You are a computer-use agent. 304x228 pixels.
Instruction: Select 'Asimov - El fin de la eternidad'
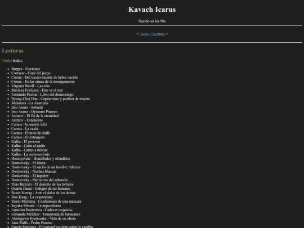[x=35, y=116]
